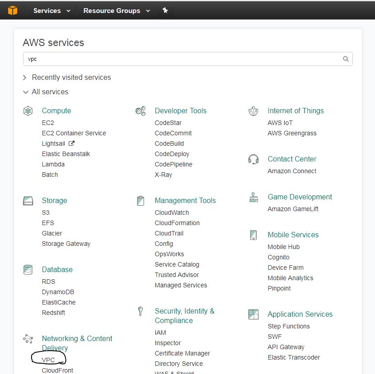Click the Networking & Content Delivery icon
The height and width of the screenshot is (374, 375).
coord(28,339)
